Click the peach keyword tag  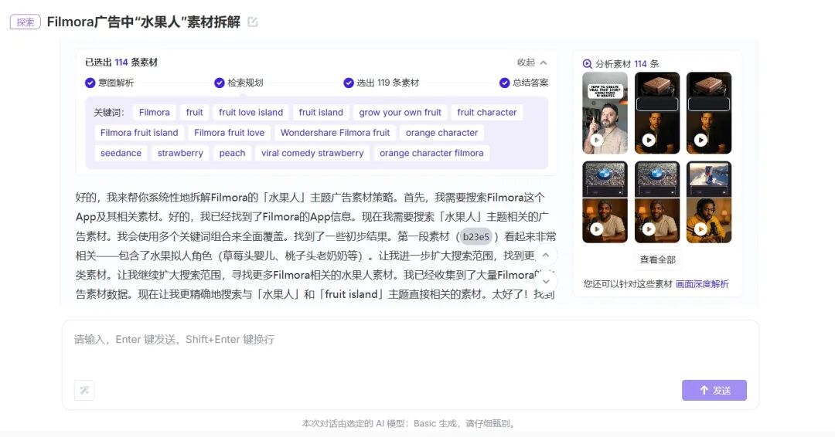coord(232,153)
